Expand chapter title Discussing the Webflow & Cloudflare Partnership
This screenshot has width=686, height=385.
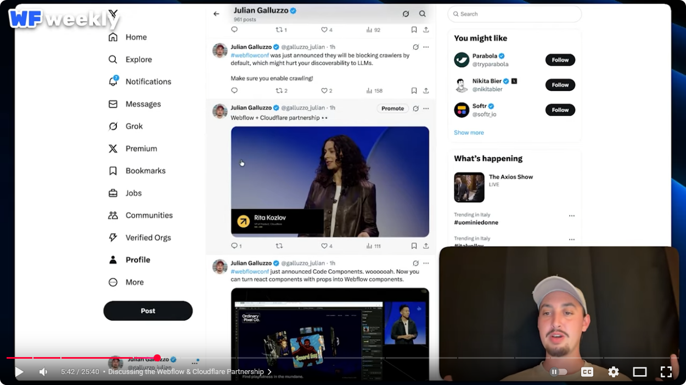point(189,372)
